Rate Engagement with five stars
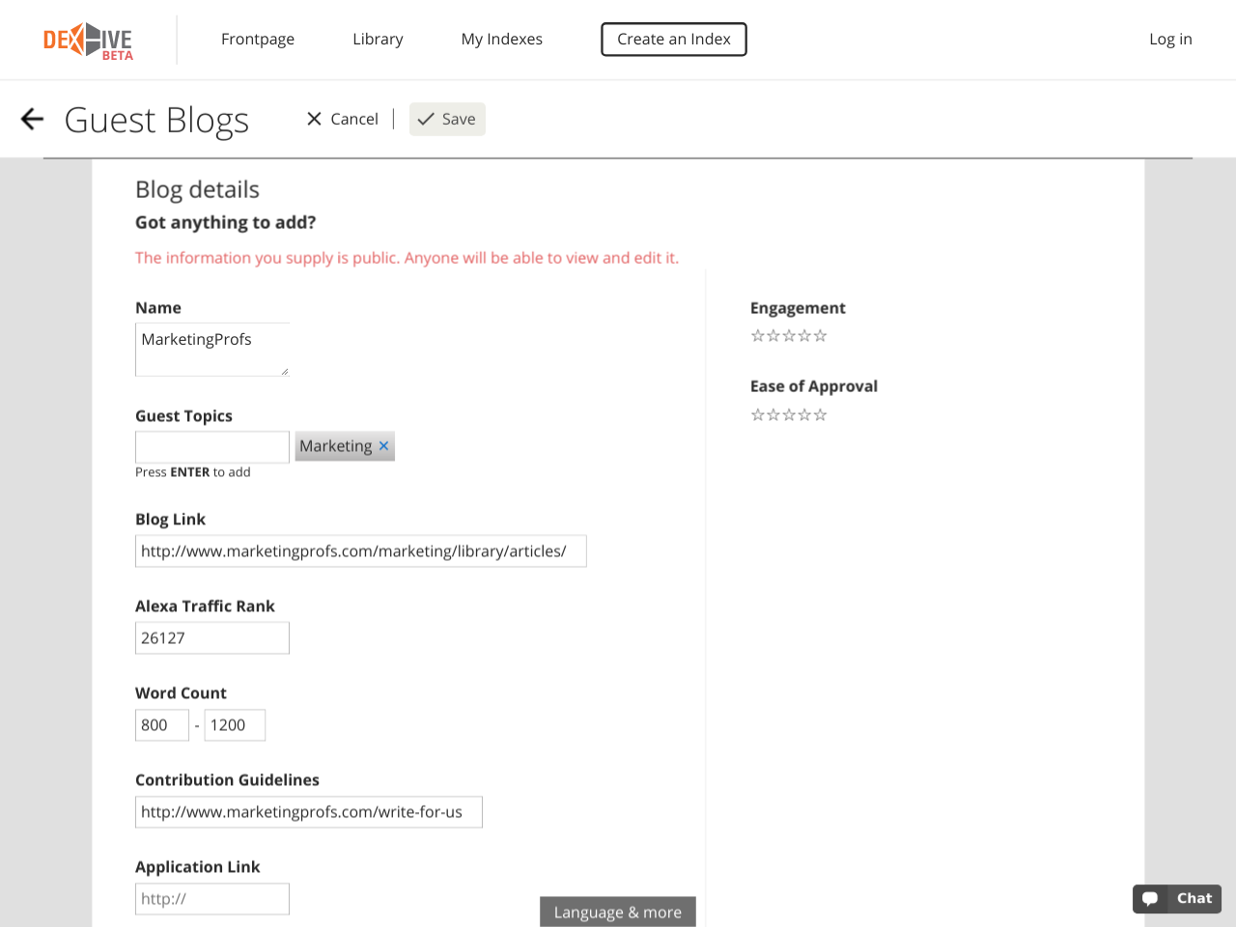 coord(821,336)
